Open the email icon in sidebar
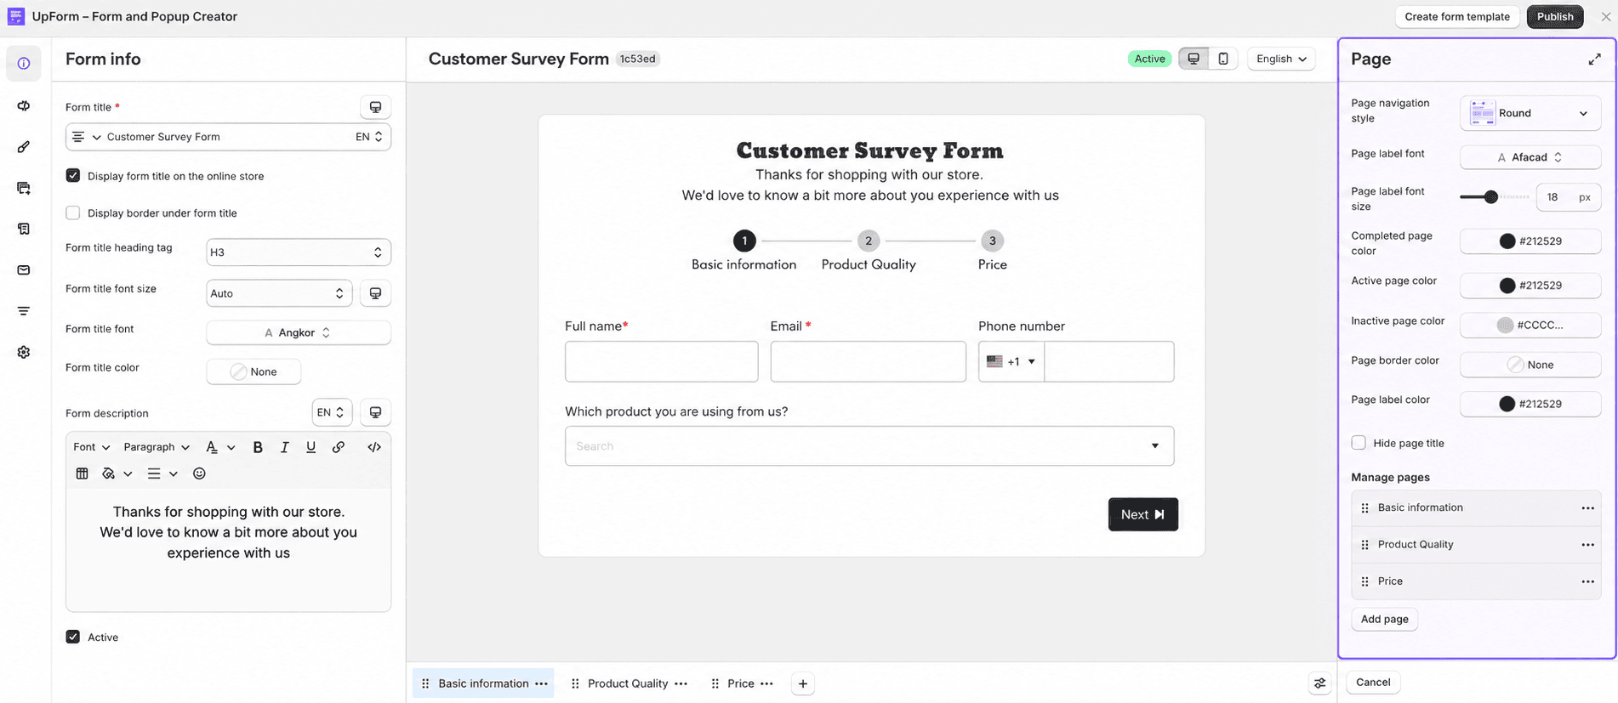 point(24,270)
